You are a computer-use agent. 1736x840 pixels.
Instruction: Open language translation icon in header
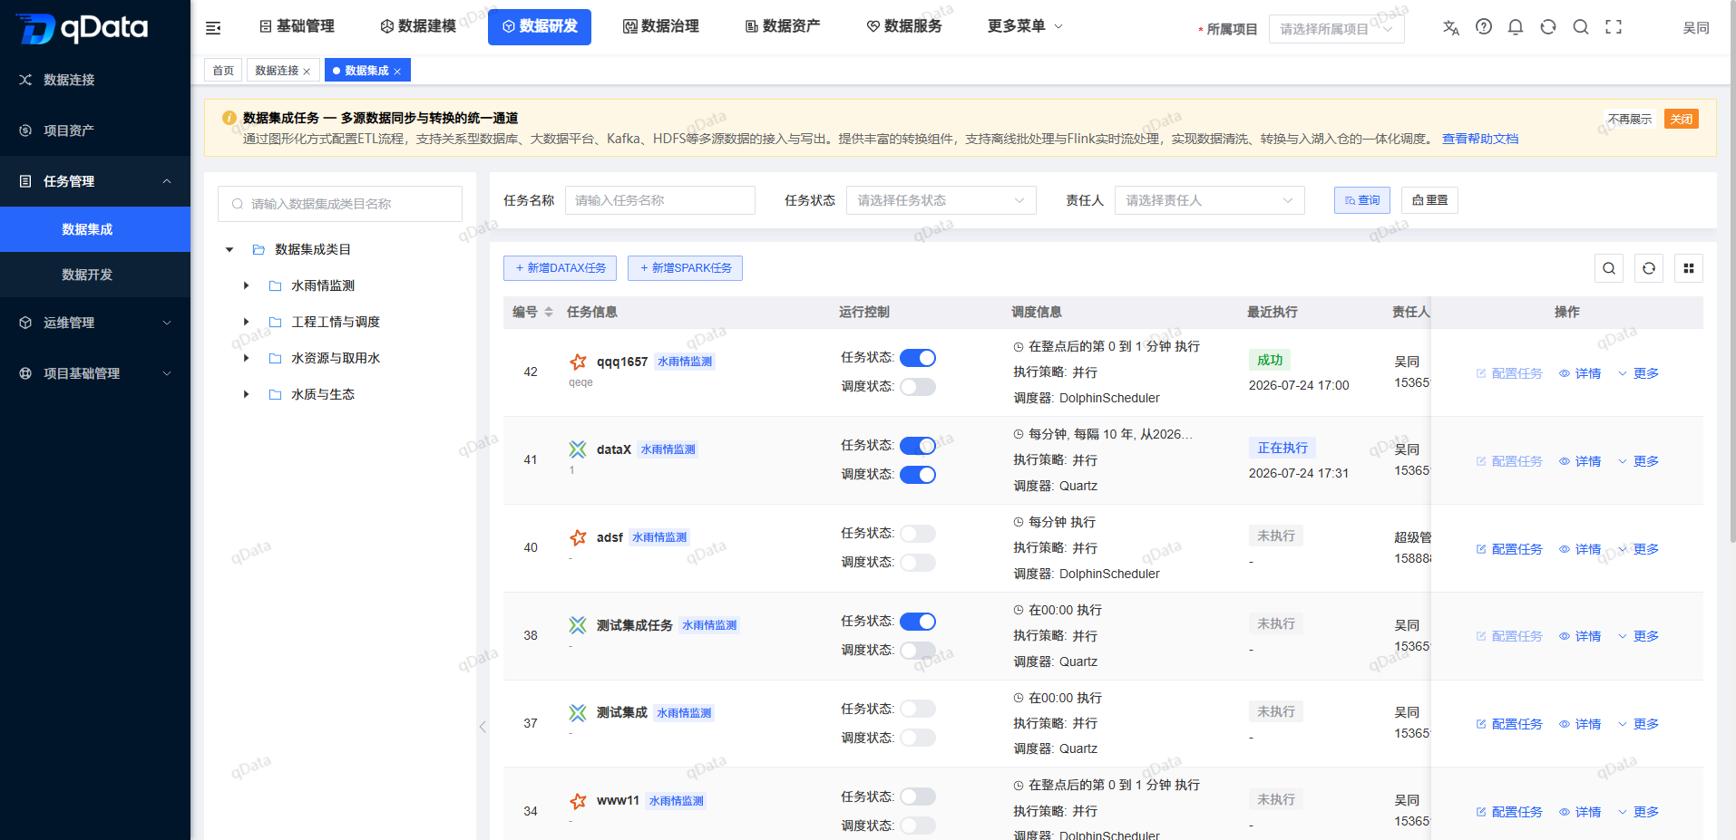pyautogui.click(x=1451, y=27)
